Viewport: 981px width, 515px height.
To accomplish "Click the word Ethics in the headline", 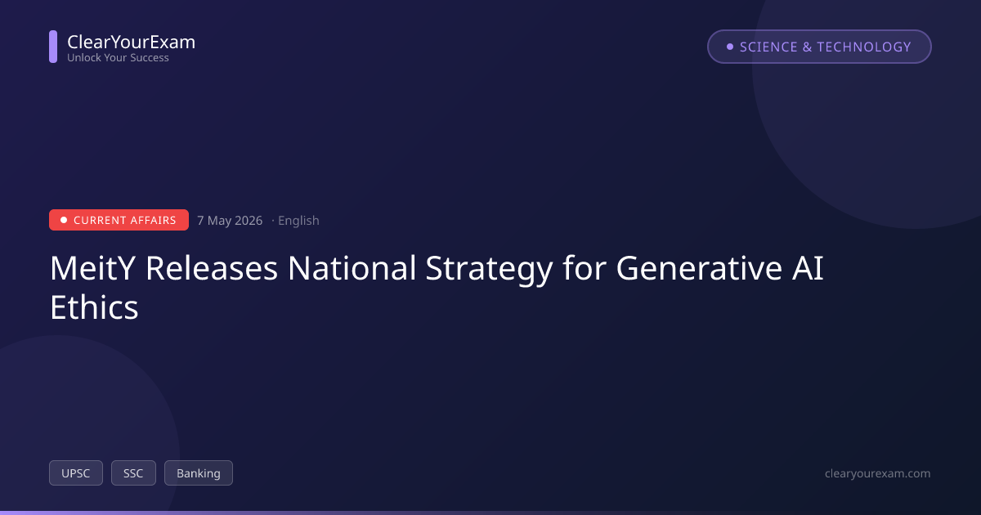I will coord(94,308).
